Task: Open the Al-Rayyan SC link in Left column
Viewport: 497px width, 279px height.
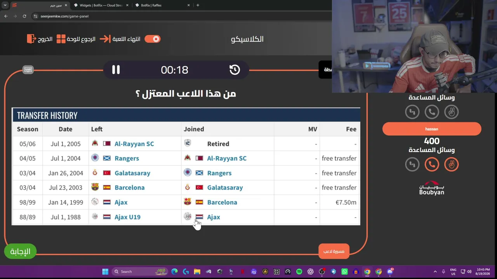Action: click(134, 144)
